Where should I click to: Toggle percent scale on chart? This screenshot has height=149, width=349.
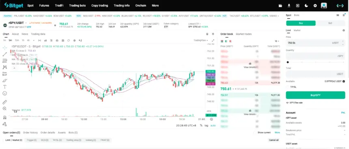[201, 126]
